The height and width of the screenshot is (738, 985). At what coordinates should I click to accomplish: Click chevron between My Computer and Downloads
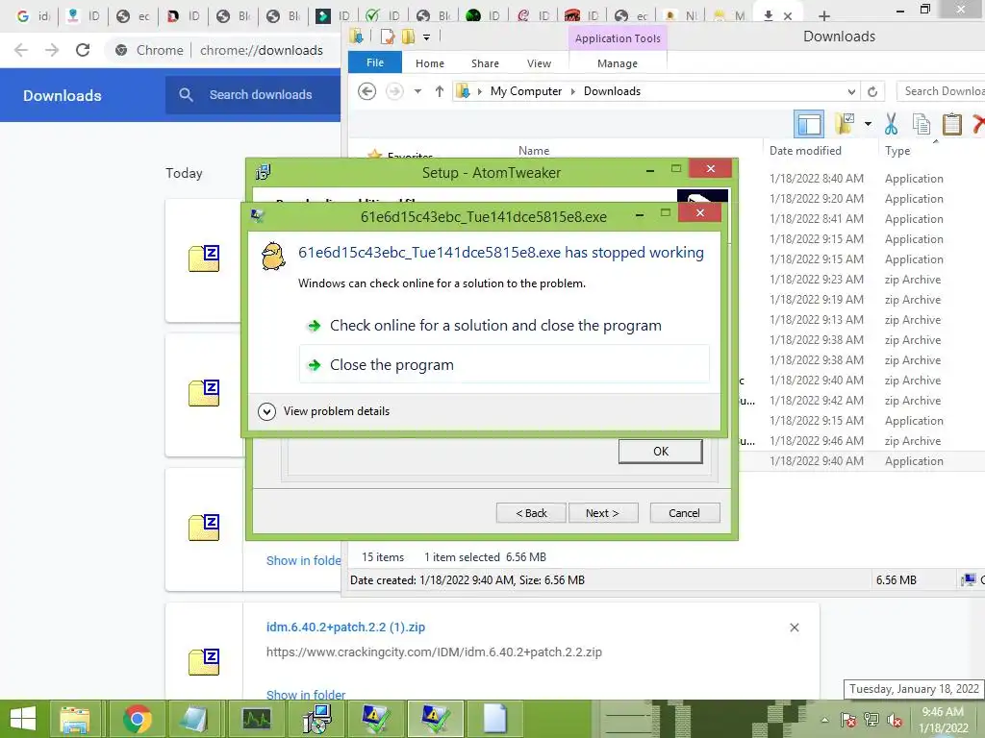click(573, 91)
